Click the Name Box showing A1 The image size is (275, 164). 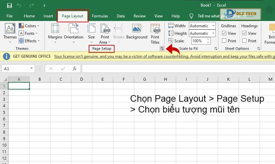(16, 69)
